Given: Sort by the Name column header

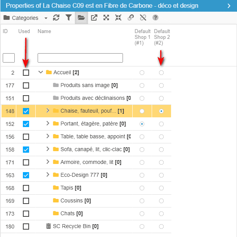Looking at the screenshot, I should tap(44, 31).
